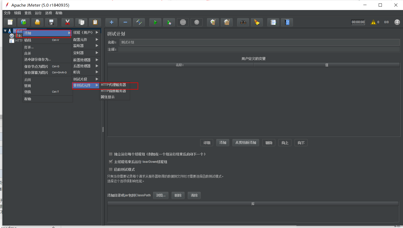Viewport: 403px width, 228px height.
Task: Select 合并 in context menu
Action: coord(47,53)
